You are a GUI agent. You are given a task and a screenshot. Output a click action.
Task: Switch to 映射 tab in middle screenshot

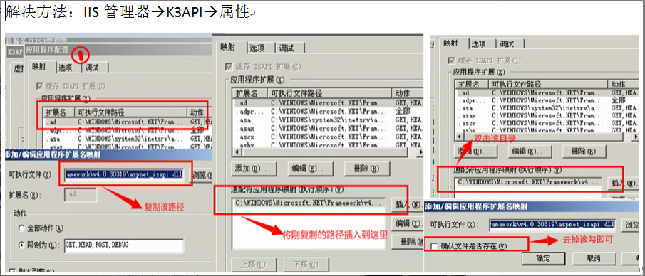[x=228, y=47]
